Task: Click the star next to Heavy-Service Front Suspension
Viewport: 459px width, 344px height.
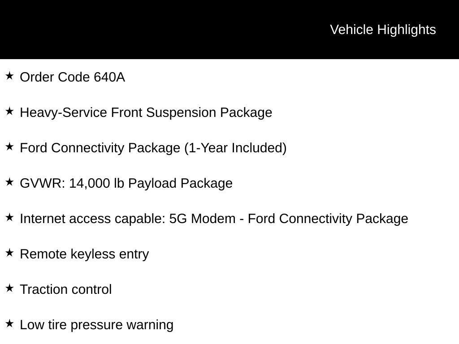Action: pyautogui.click(x=9, y=112)
